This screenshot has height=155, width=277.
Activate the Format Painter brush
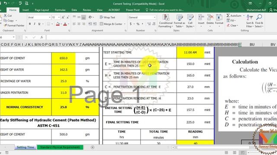(5, 25)
